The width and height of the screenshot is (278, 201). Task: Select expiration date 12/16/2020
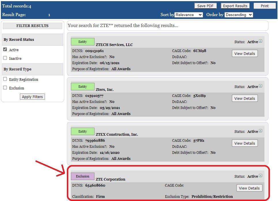[x=109, y=153]
